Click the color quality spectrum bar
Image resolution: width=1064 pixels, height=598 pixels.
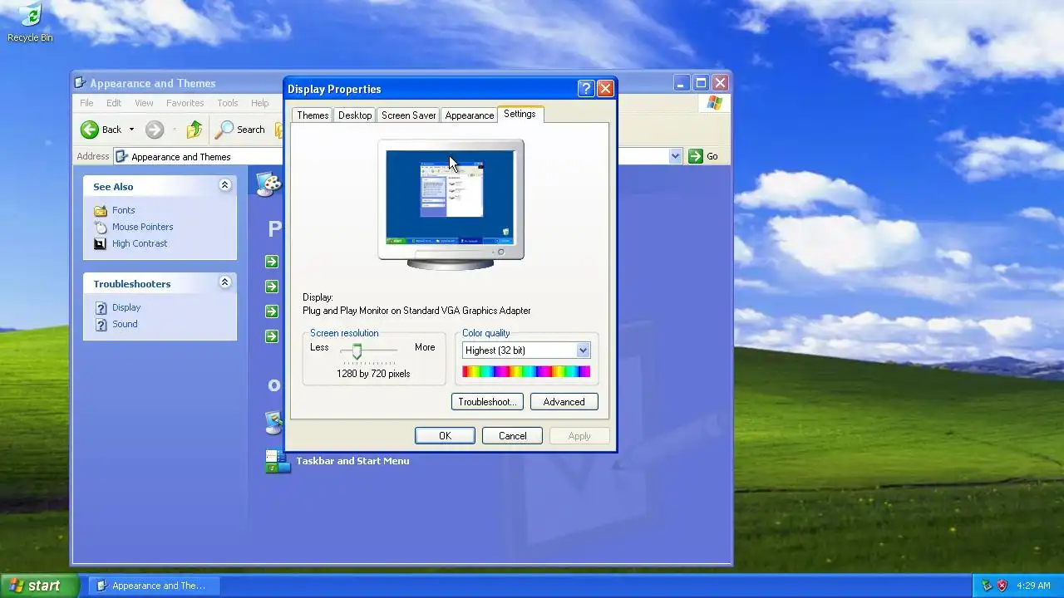tap(526, 371)
